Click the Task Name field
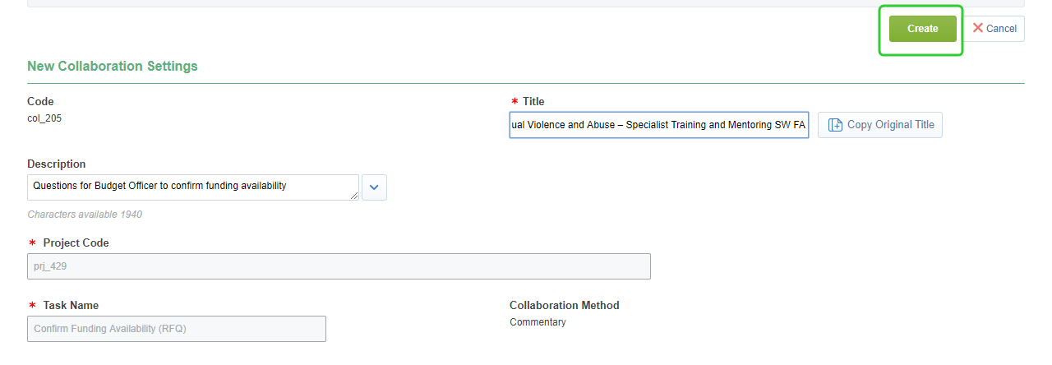This screenshot has height=365, width=1052. [176, 329]
